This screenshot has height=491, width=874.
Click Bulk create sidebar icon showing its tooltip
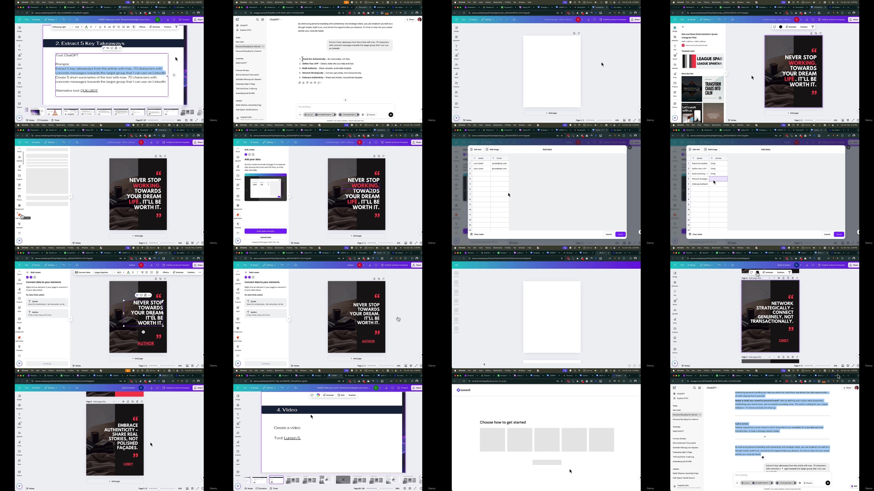pyautogui.click(x=19, y=215)
